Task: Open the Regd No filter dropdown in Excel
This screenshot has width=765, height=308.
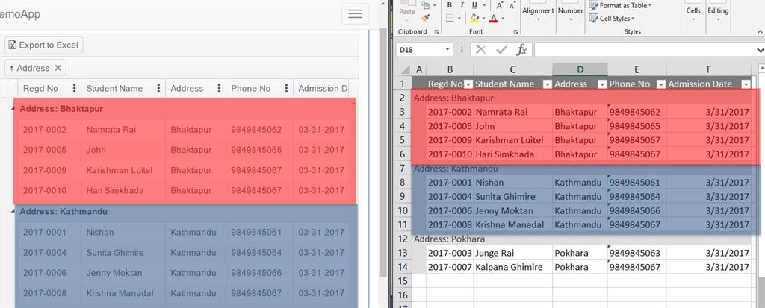Action: 468,84
